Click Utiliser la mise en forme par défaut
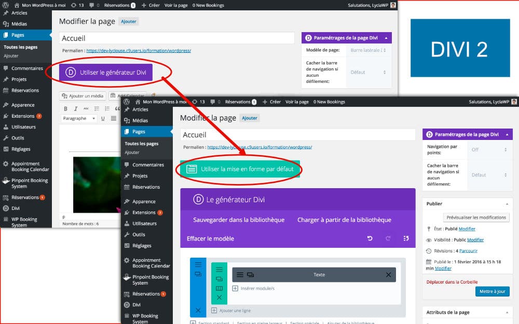Screen dimensions: 519x324 tap(240, 169)
